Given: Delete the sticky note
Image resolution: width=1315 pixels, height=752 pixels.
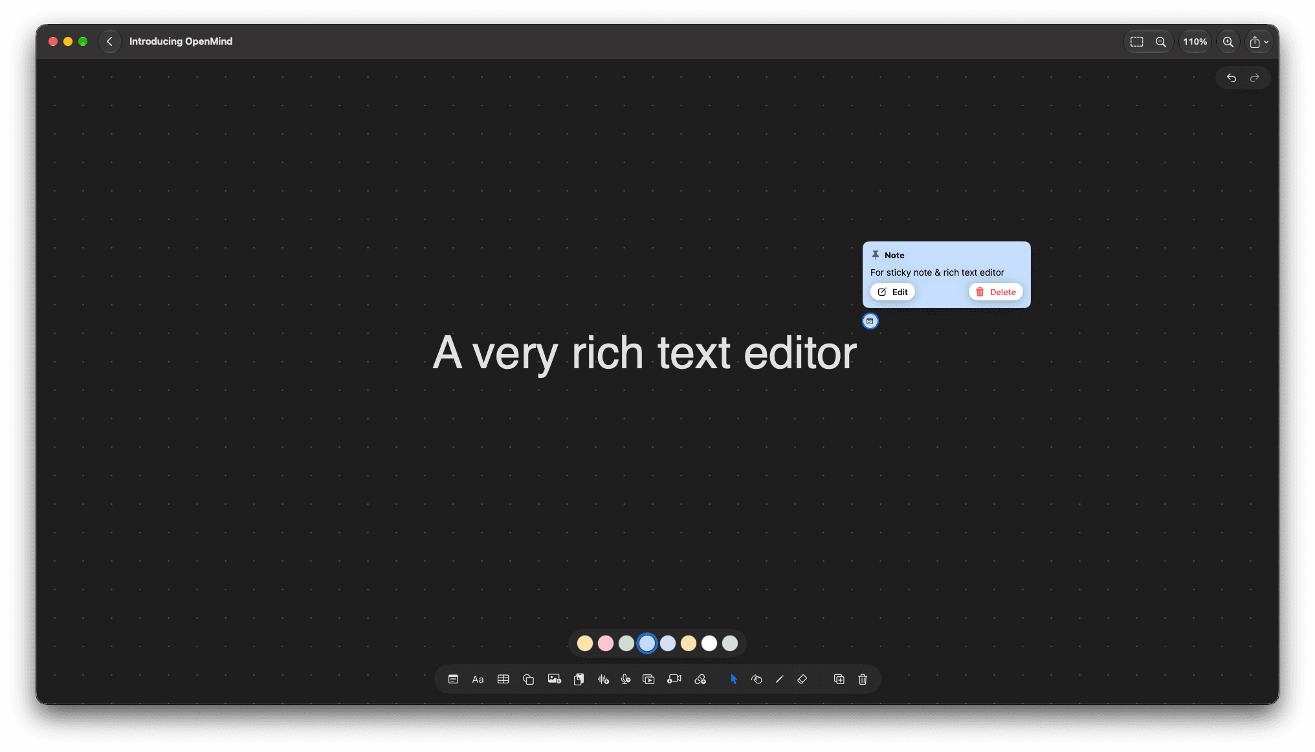Looking at the screenshot, I should coord(996,292).
